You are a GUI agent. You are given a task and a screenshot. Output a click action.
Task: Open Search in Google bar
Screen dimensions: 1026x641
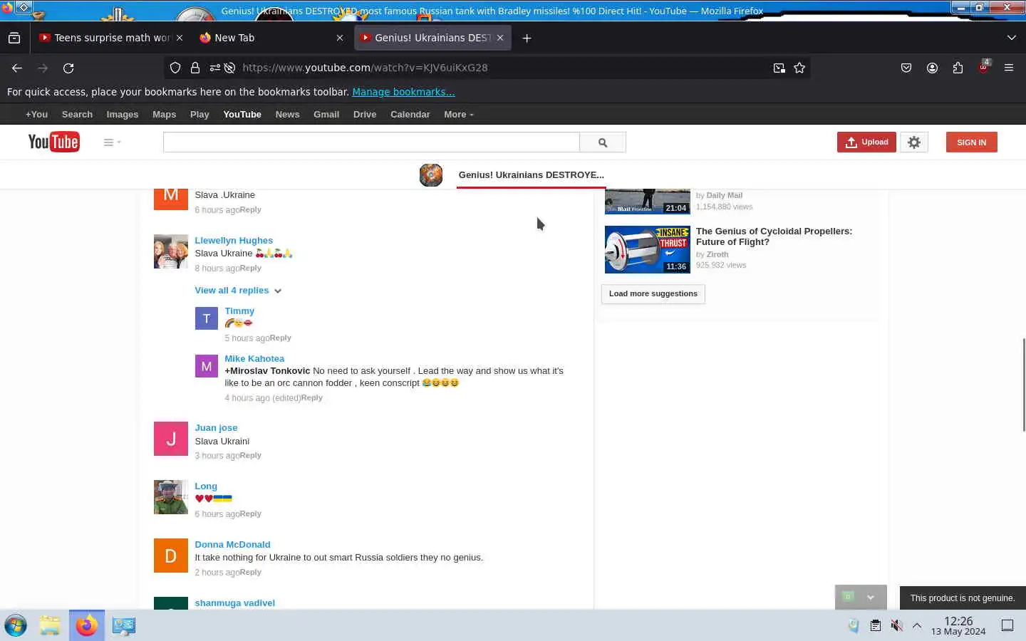click(x=77, y=114)
